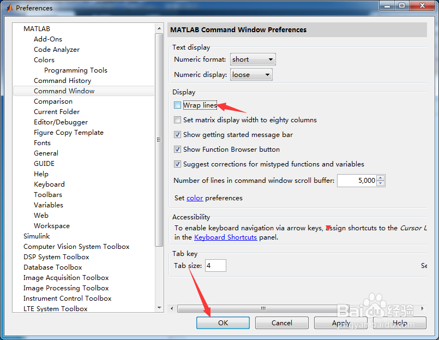The image size is (439, 340).
Task: Select DSP System Toolbox
Action: [x=56, y=257]
